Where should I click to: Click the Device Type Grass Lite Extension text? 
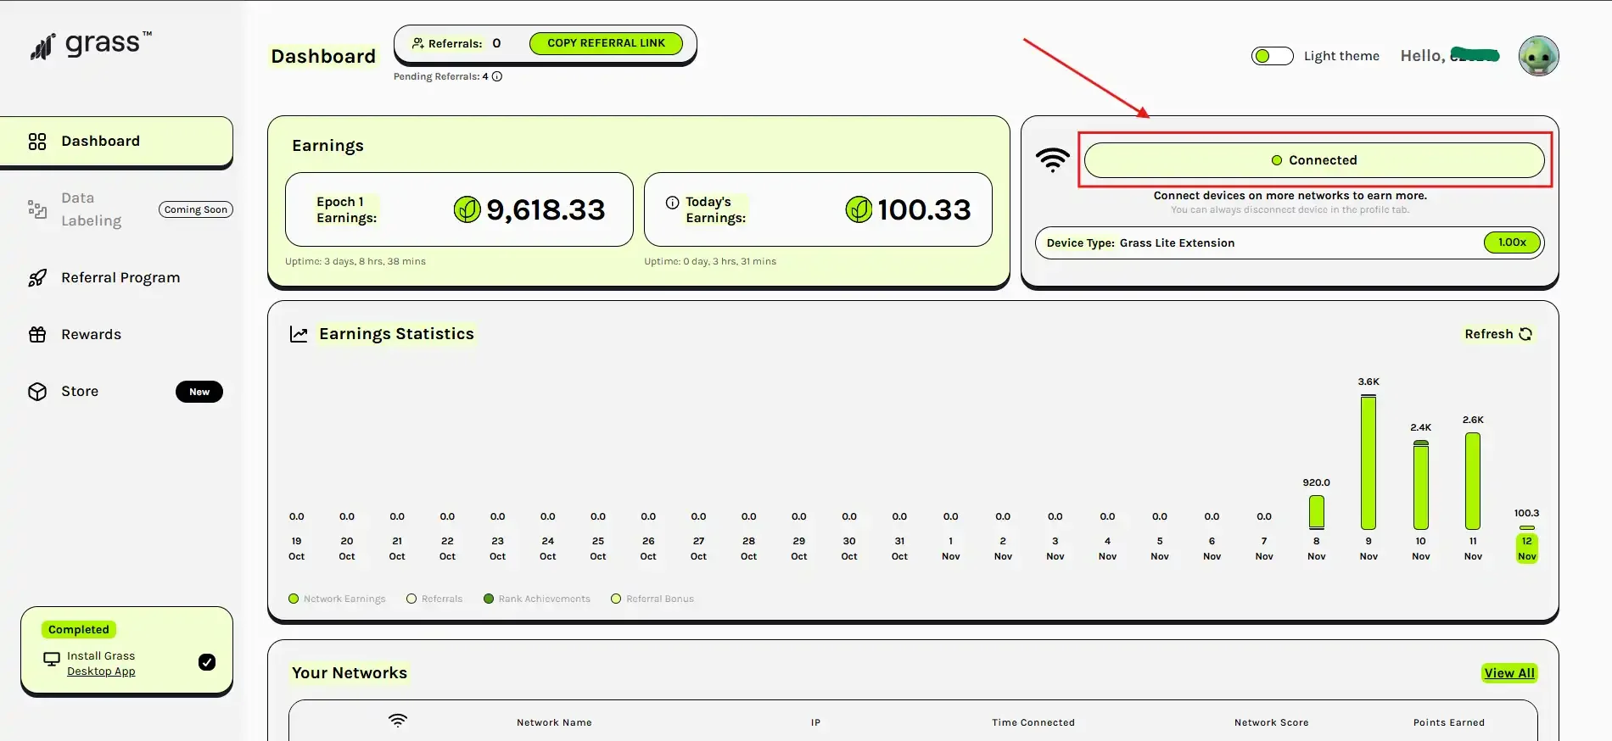tap(1140, 243)
